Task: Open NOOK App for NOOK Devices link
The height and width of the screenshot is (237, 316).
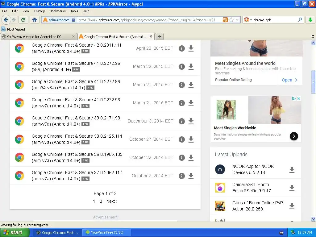Action: click(253, 169)
